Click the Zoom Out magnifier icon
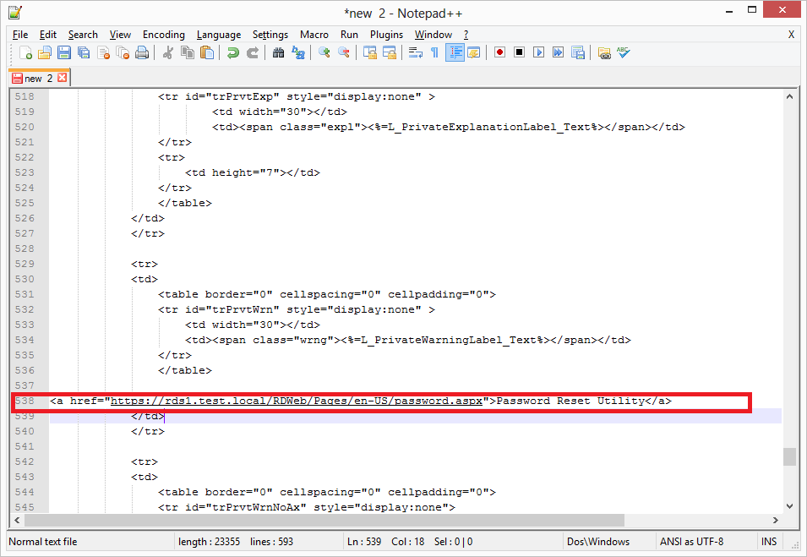This screenshot has width=807, height=557. 344,52
